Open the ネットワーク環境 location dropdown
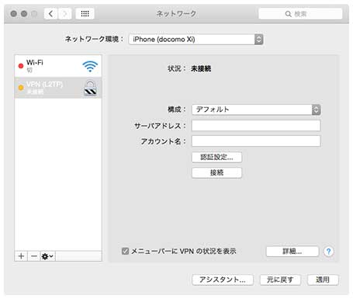This screenshot has width=353, height=299. [x=196, y=40]
